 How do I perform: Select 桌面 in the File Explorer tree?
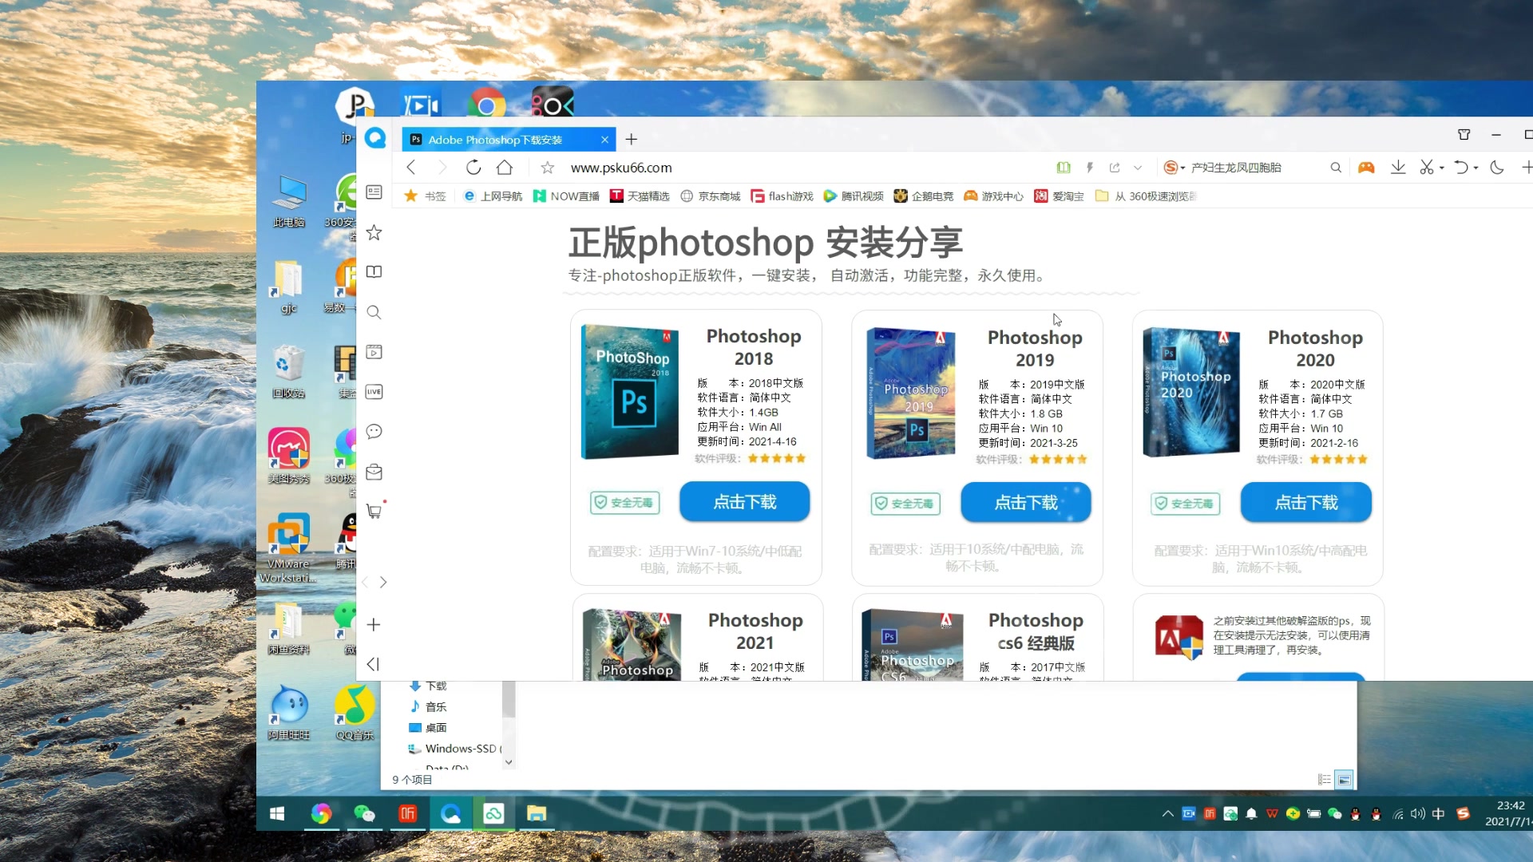point(436,728)
